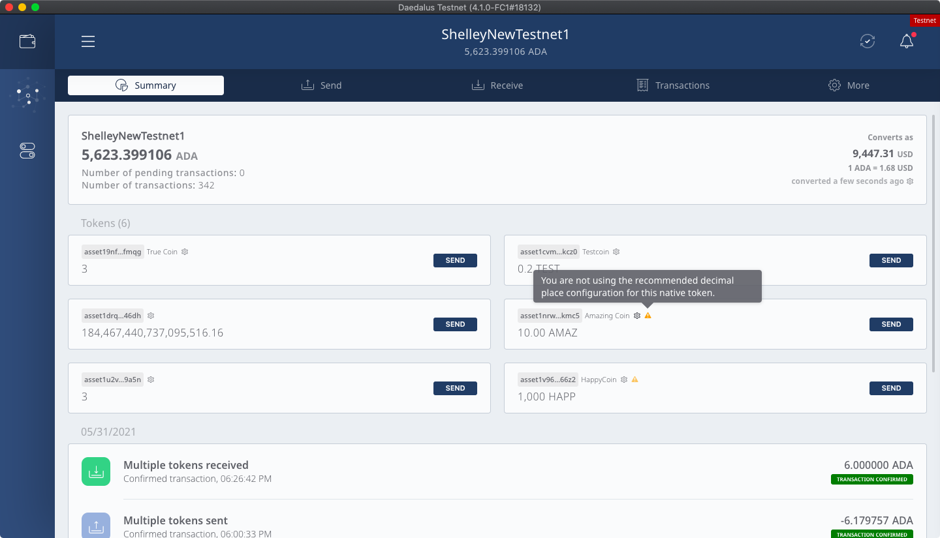Screen dimensions: 940x538
Task: Click Amazing Coin warning triangle icon
Action: [x=648, y=316]
